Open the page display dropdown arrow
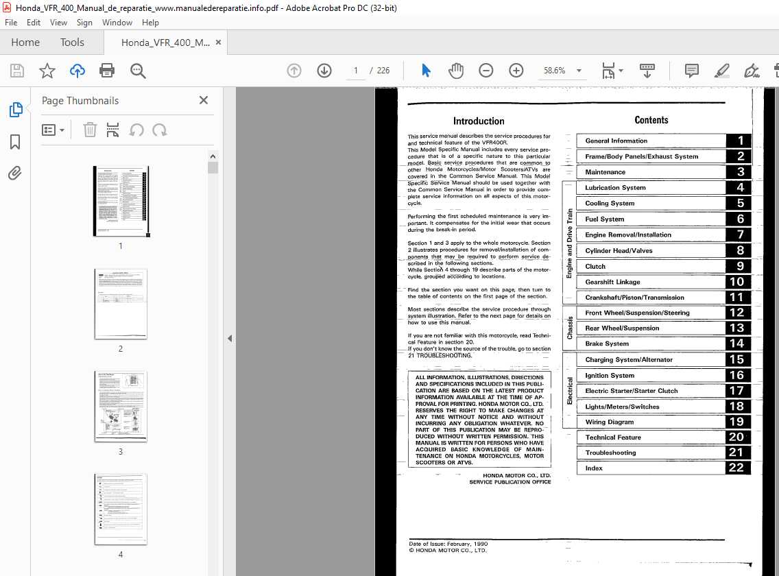779x576 pixels. click(x=620, y=71)
